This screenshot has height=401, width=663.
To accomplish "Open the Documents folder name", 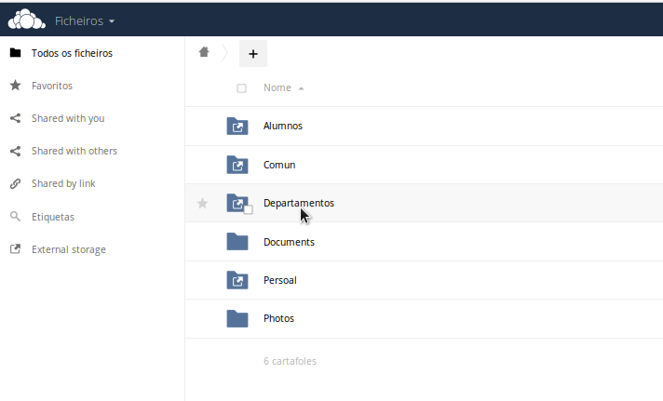I will coord(289,242).
